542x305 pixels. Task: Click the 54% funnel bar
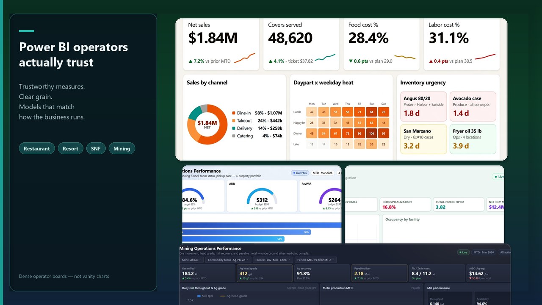coord(233,239)
